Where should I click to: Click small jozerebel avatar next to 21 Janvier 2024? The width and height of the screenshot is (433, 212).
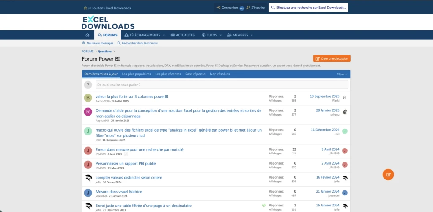point(345,193)
